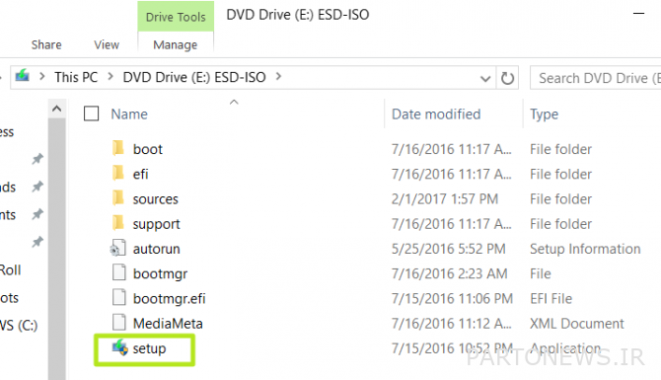Click the setup application icon

[119, 347]
